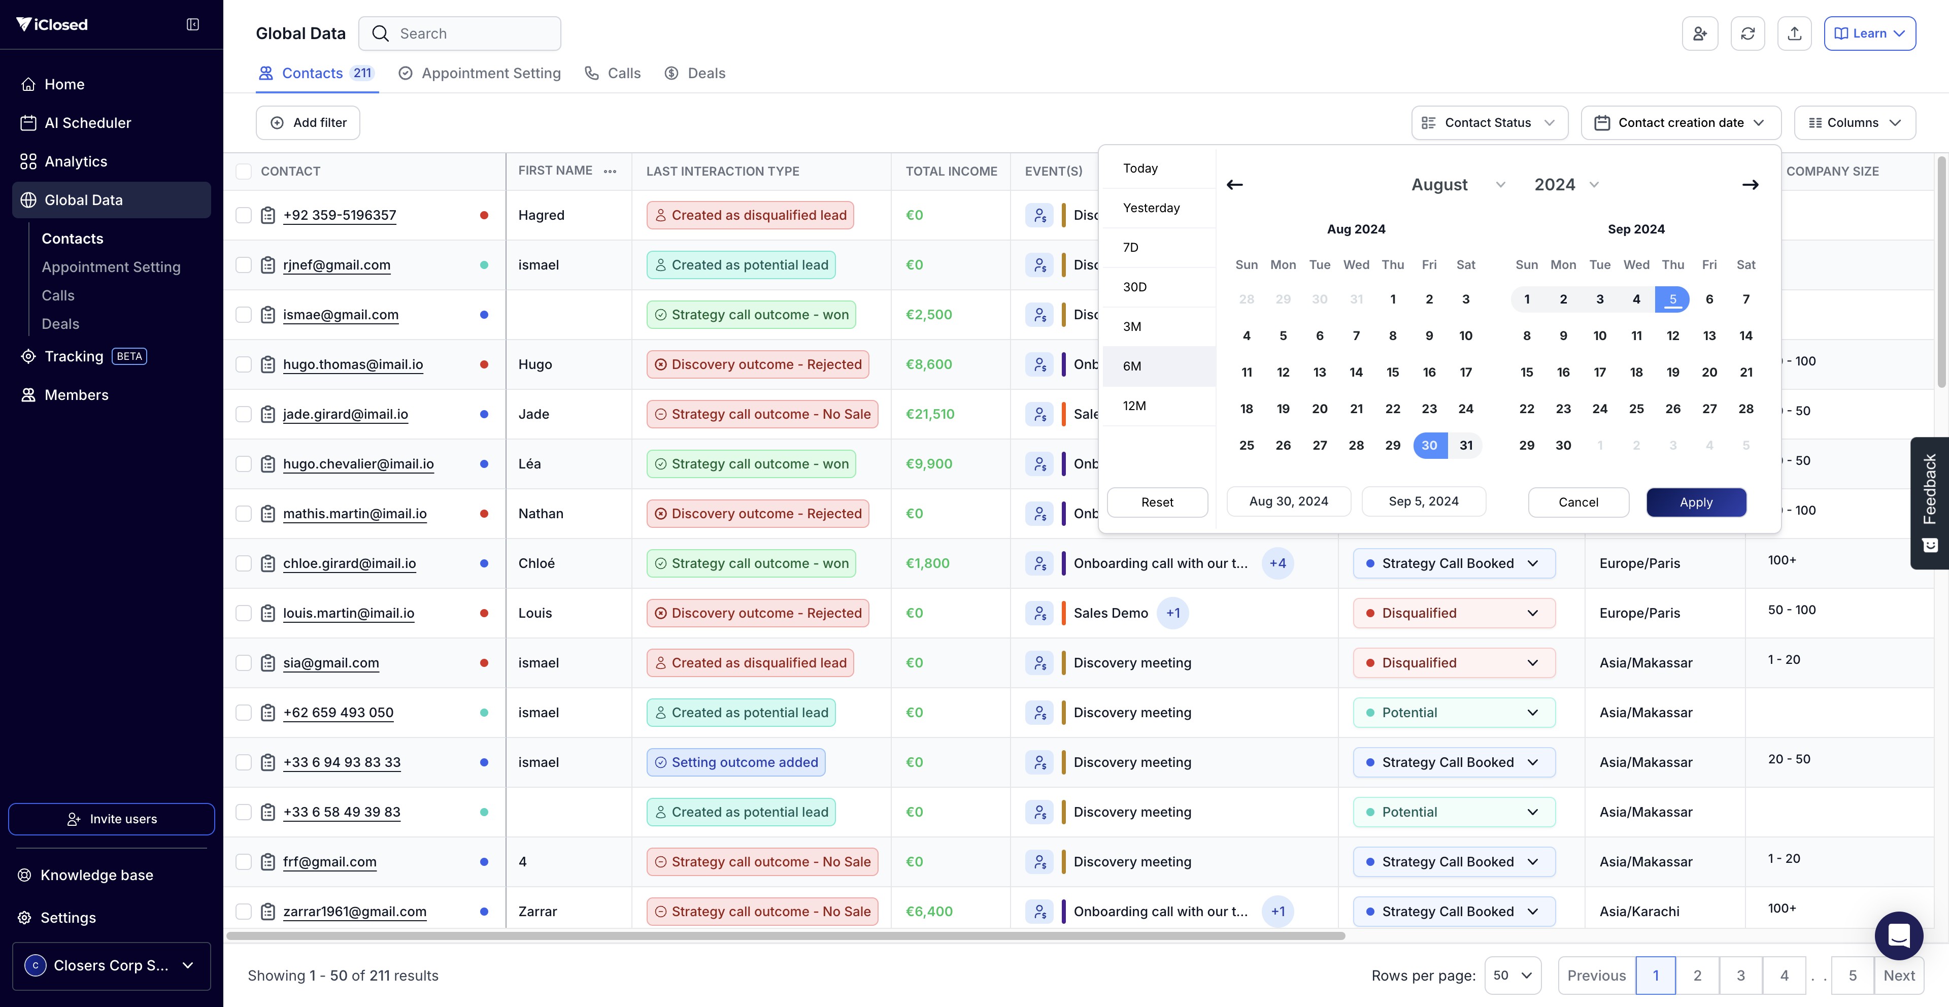Image resolution: width=1949 pixels, height=1007 pixels.
Task: Check the select-all contacts checkbox
Action: 244,171
